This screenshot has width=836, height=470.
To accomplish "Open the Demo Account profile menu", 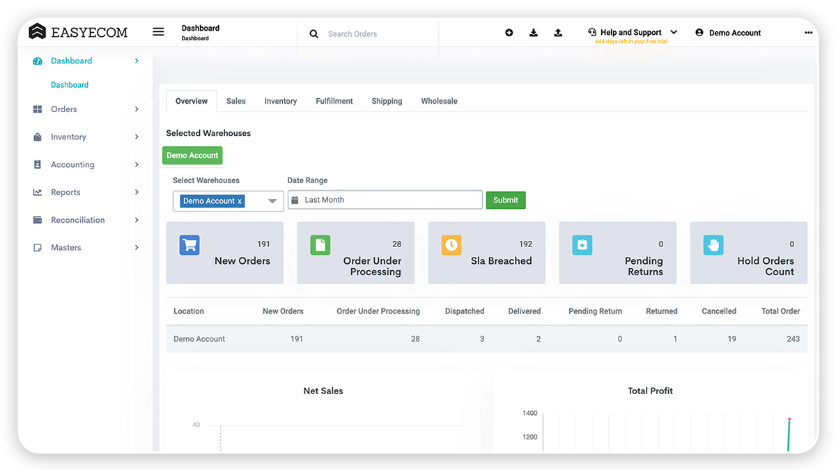I will click(x=727, y=32).
